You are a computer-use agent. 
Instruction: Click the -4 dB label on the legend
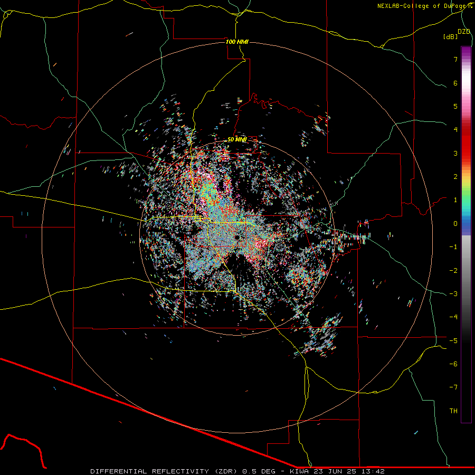point(453,317)
